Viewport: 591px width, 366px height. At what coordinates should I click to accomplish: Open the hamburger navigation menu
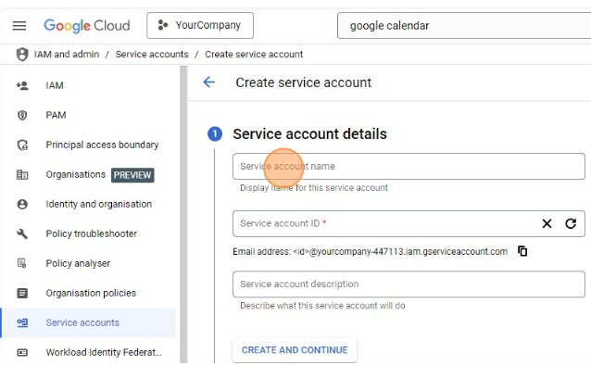(x=19, y=26)
